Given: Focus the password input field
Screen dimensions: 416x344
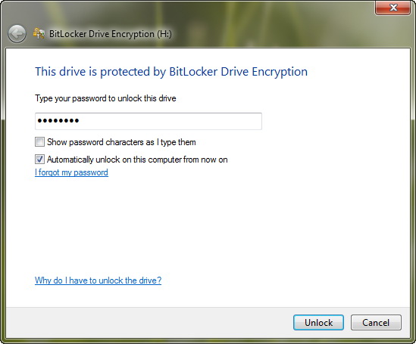Looking at the screenshot, I should tap(149, 121).
